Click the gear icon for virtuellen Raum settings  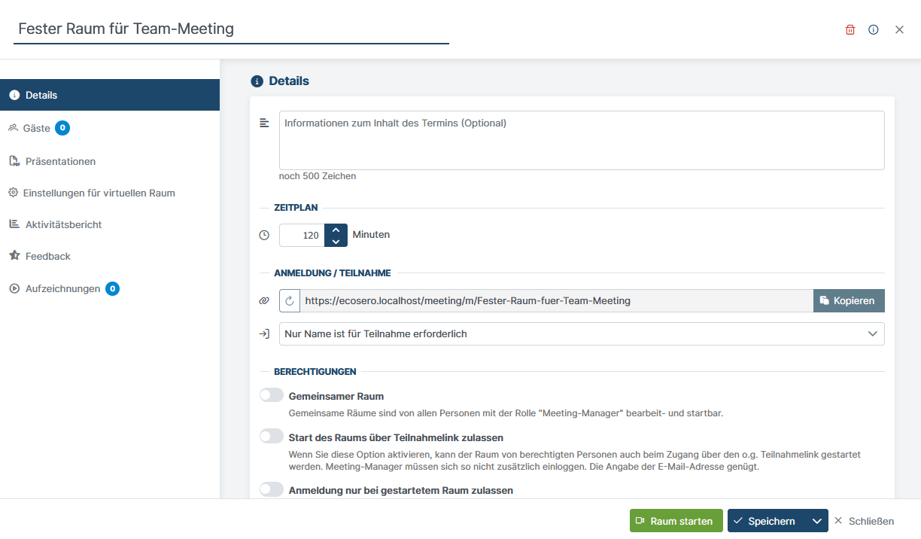coord(13,193)
